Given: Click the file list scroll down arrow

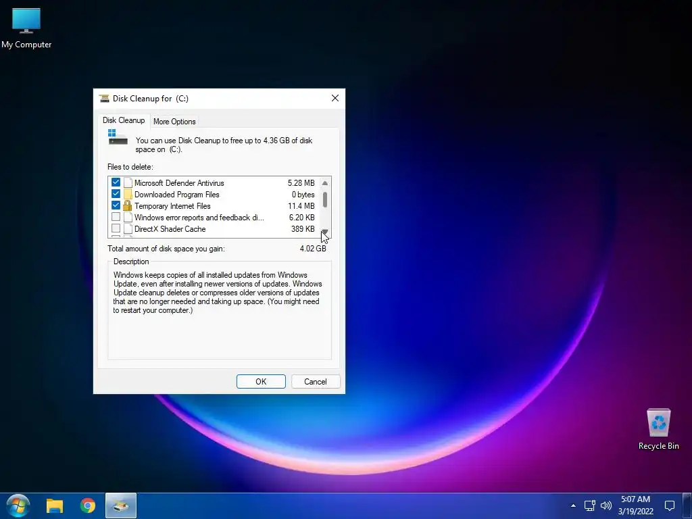Looking at the screenshot, I should [x=325, y=232].
